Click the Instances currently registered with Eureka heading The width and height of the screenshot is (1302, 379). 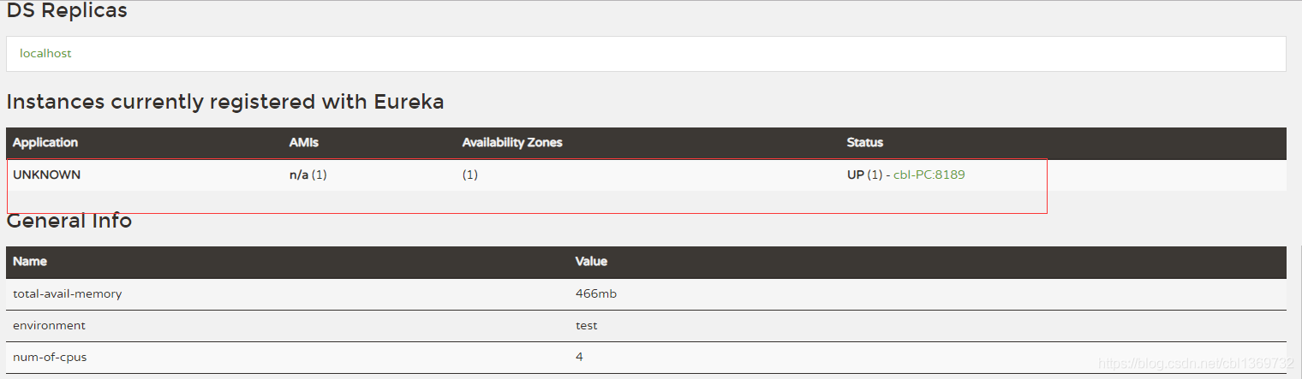[224, 102]
